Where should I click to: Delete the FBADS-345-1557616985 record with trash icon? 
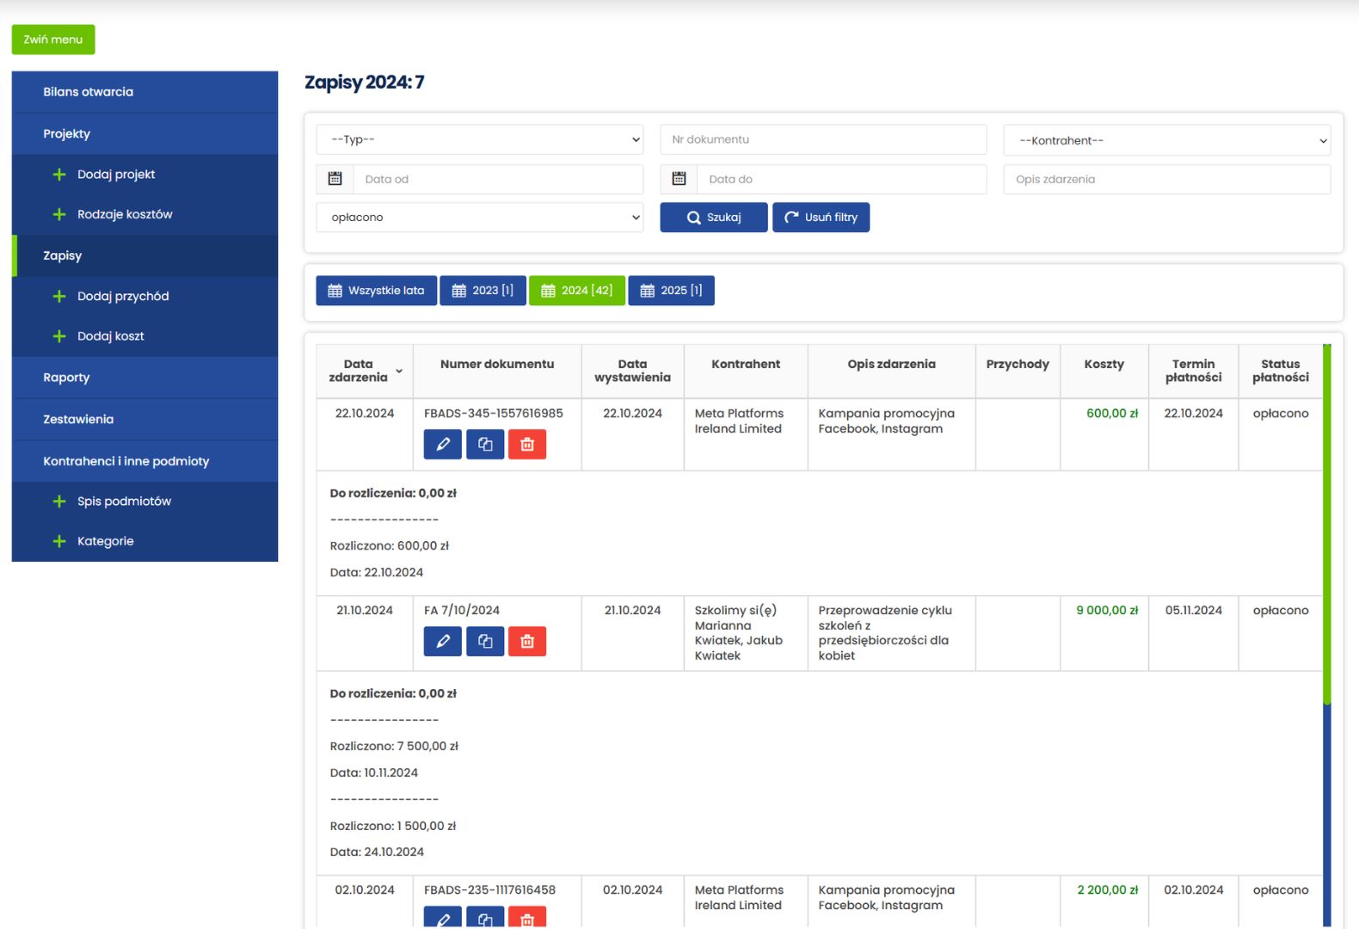(527, 444)
